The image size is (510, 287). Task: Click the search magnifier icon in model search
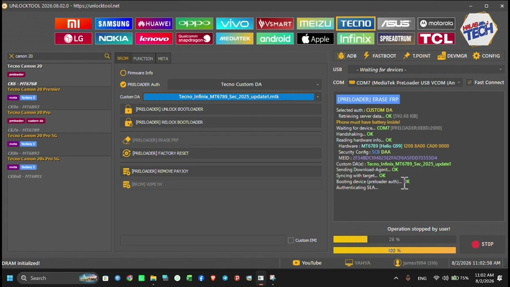point(107,56)
